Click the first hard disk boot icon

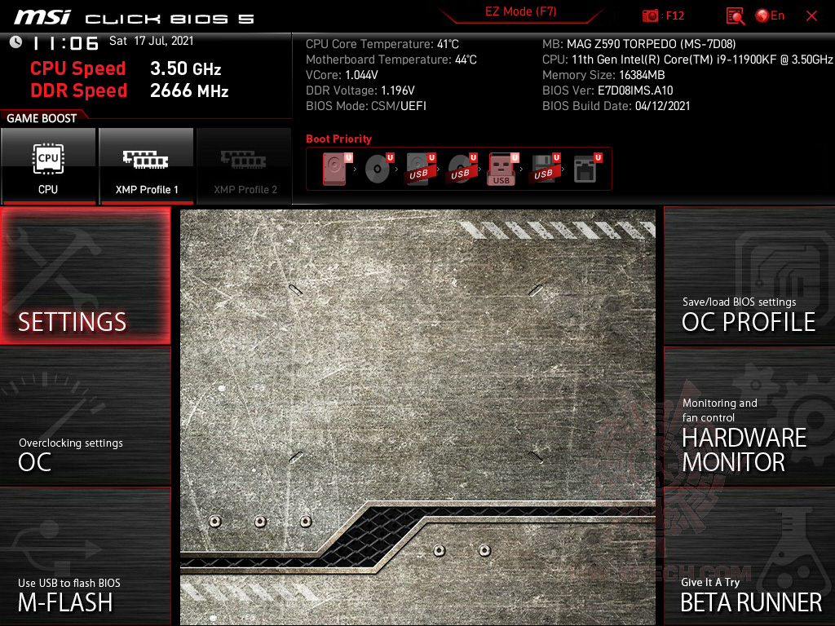click(x=334, y=169)
